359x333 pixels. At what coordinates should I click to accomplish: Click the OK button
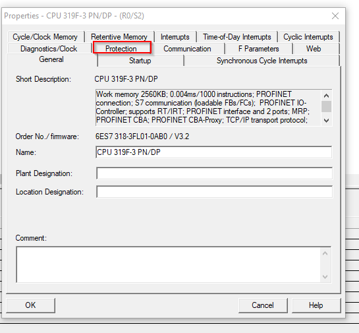[x=30, y=305]
